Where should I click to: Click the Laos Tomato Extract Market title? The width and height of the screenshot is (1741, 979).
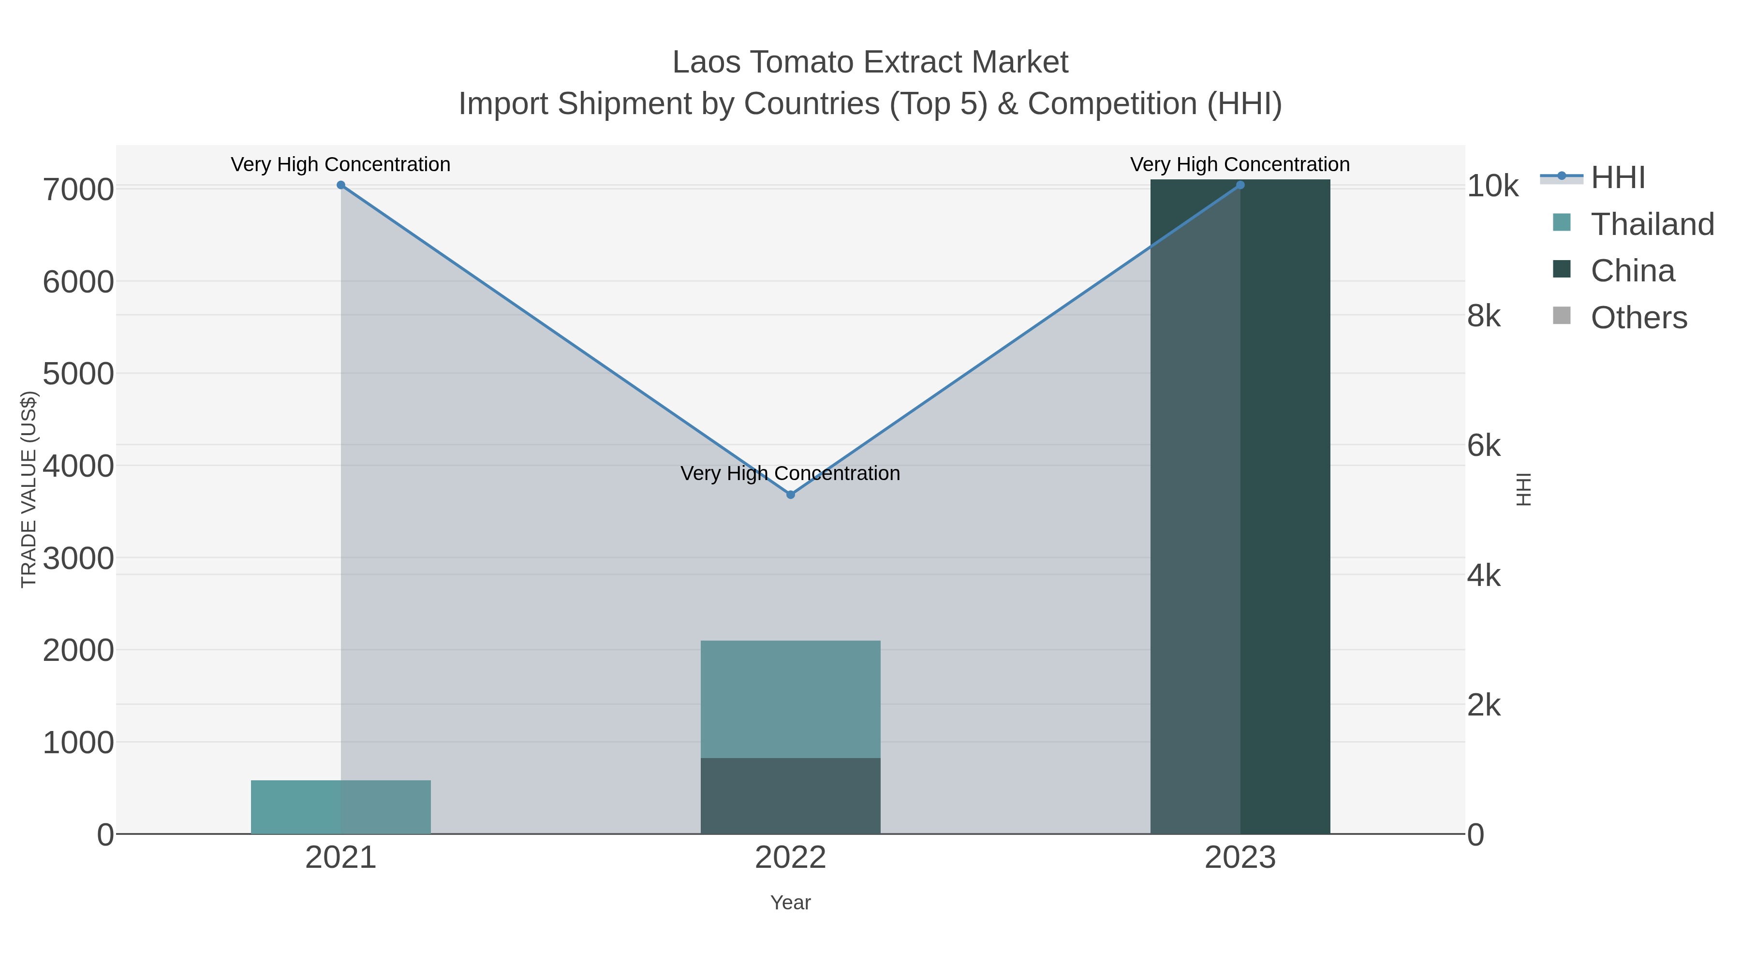click(x=870, y=62)
